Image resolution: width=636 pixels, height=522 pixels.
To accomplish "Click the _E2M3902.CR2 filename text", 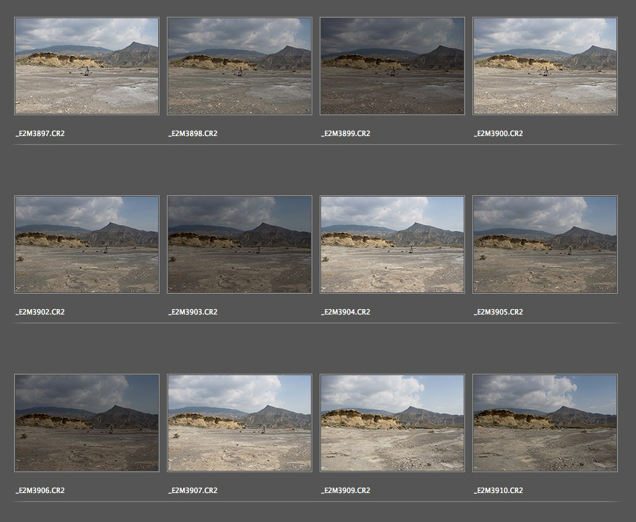I will point(40,312).
